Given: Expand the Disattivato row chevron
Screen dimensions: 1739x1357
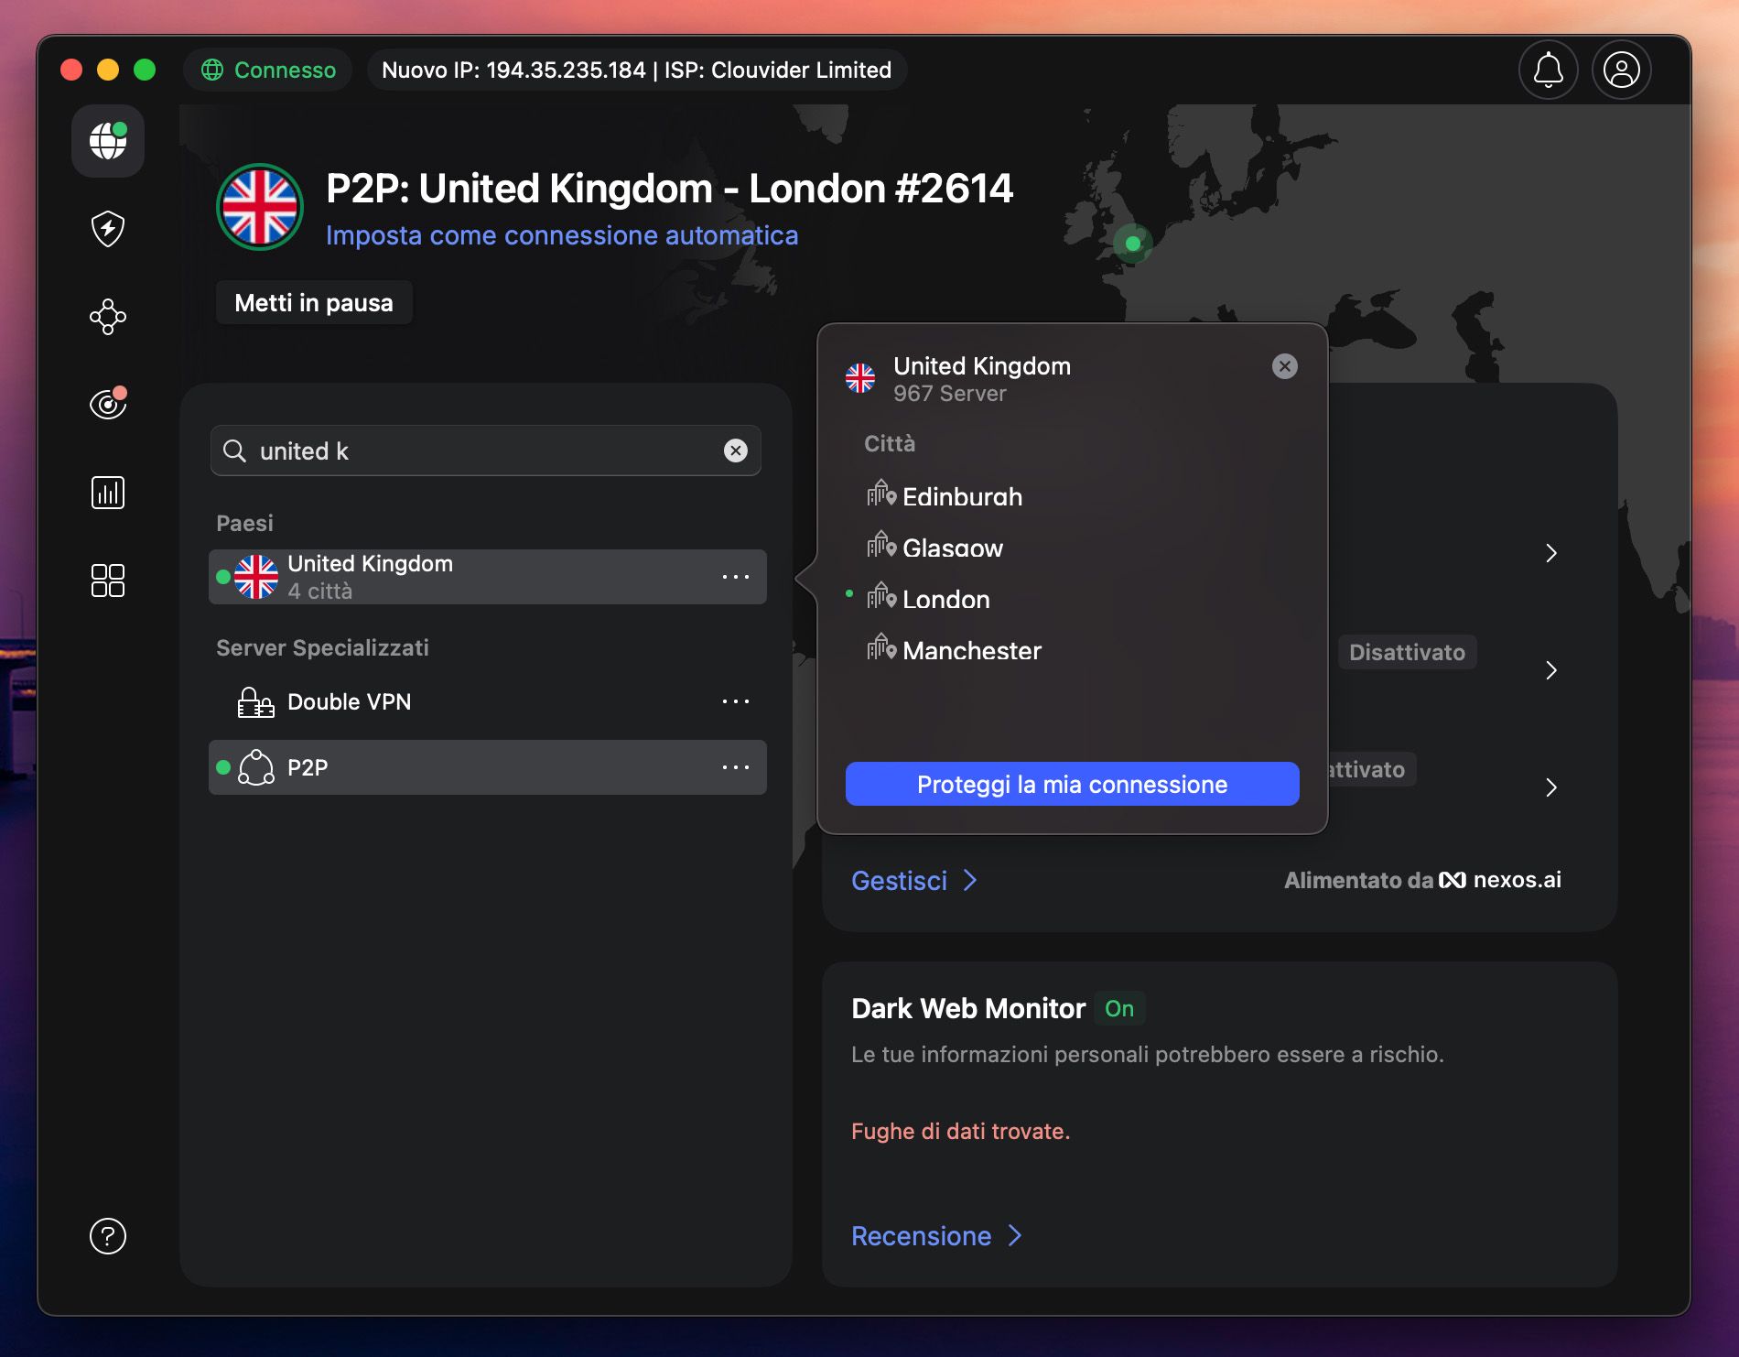Looking at the screenshot, I should click(x=1551, y=670).
